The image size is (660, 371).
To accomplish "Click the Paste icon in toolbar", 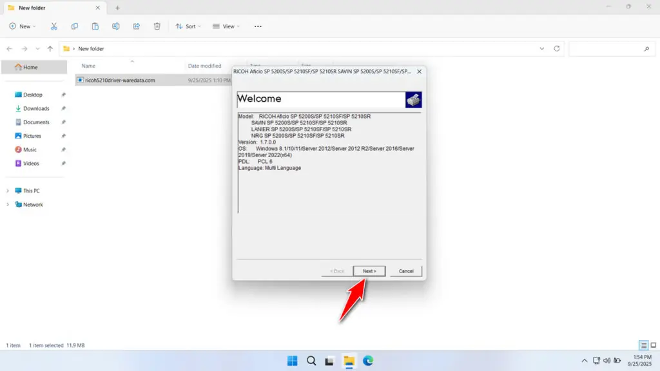I will (x=95, y=26).
